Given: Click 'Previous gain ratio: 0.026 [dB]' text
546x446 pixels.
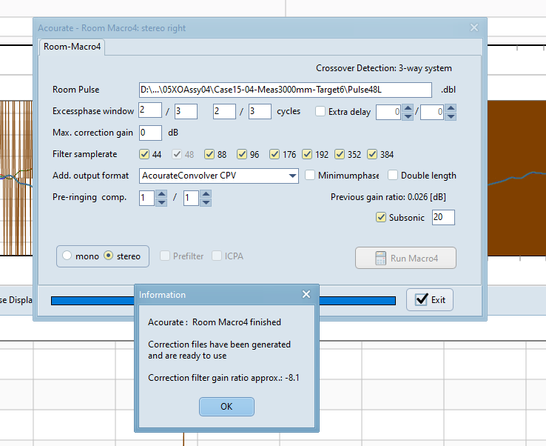Looking at the screenshot, I should pos(388,197).
